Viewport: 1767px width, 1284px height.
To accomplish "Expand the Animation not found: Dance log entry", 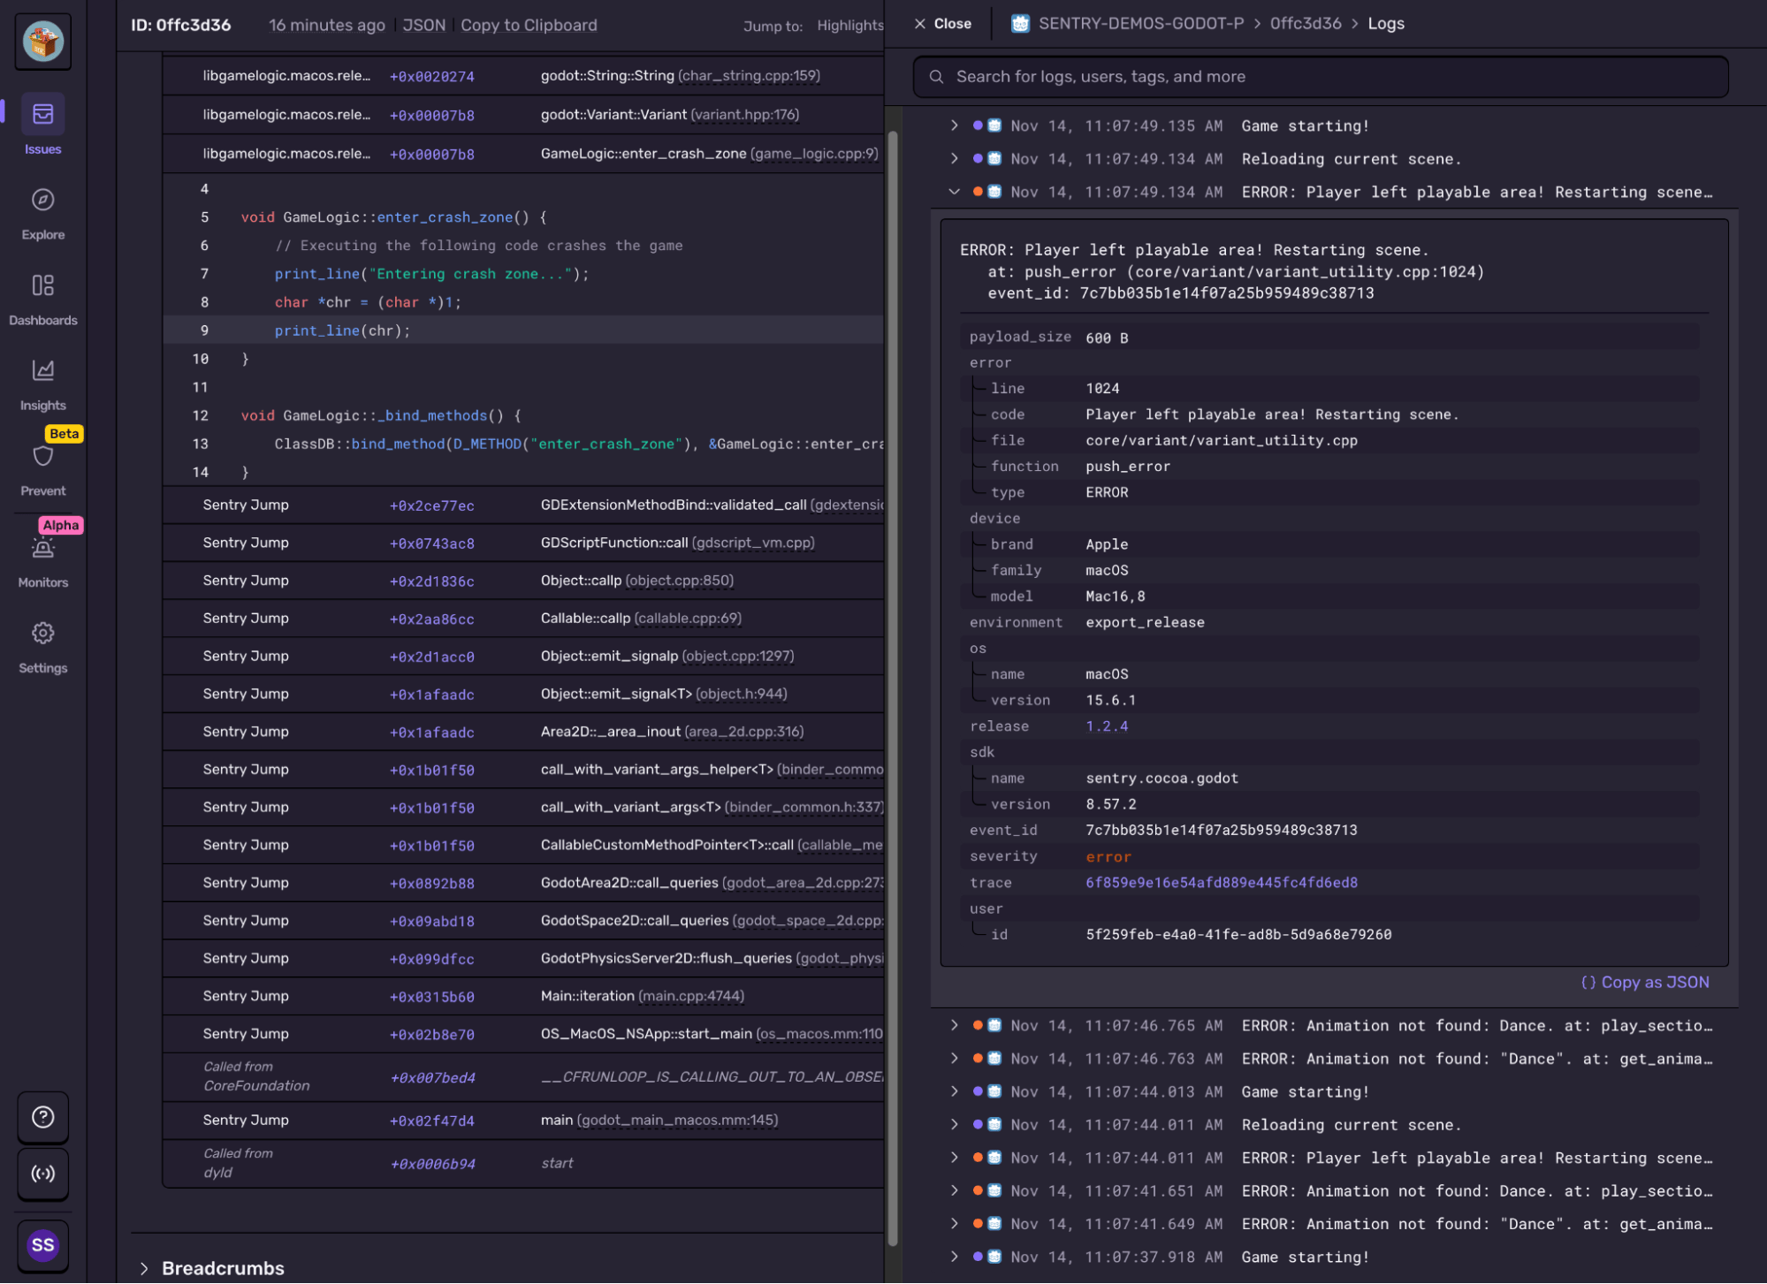I will 955,1025.
